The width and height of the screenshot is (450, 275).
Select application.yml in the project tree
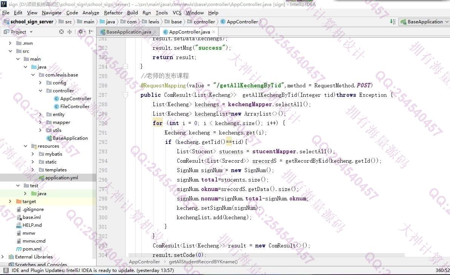(x=58, y=178)
